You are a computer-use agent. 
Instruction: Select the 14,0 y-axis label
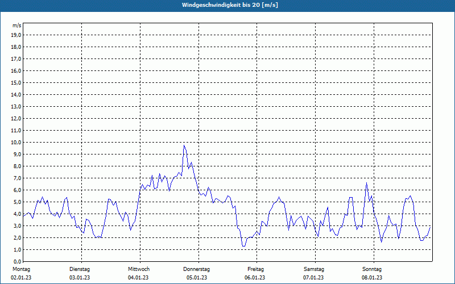(x=16, y=94)
